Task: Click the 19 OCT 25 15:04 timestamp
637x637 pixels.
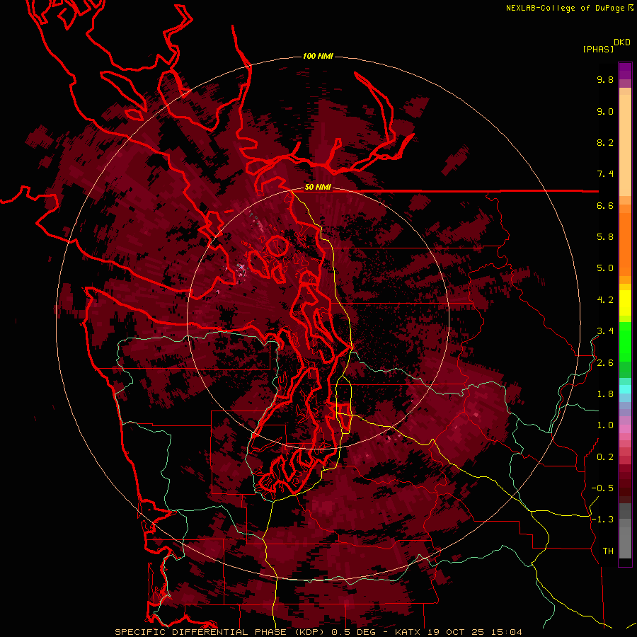Action: (474, 632)
